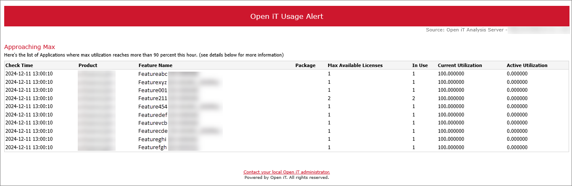Image resolution: width=572 pixels, height=186 pixels.
Task: Click the Active Utilization column header
Action: [x=527, y=65]
